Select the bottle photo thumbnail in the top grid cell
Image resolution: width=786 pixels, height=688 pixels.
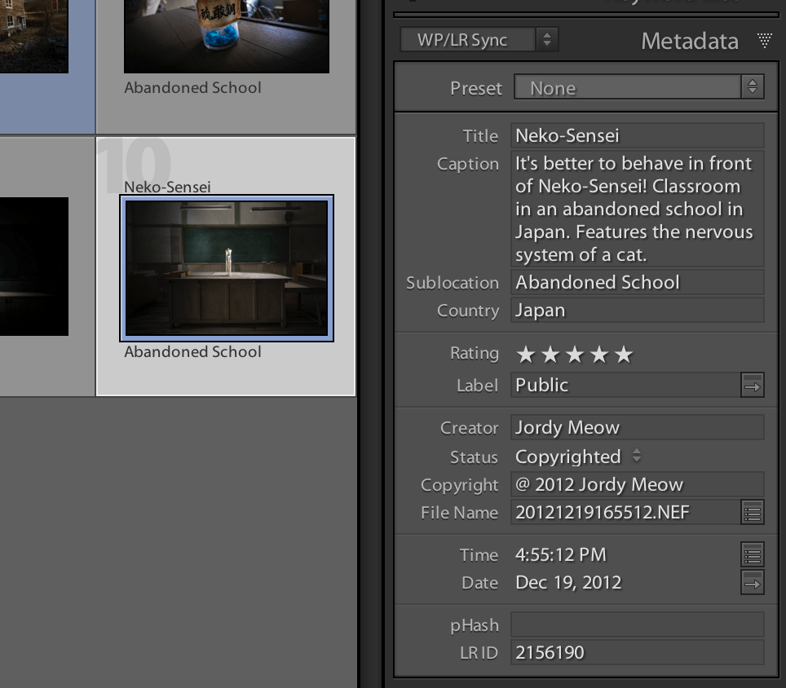(227, 36)
